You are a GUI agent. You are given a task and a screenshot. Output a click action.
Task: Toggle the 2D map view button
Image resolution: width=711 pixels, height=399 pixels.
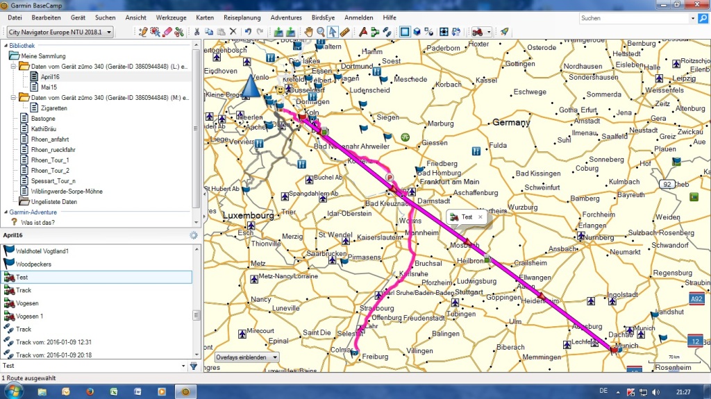point(405,32)
